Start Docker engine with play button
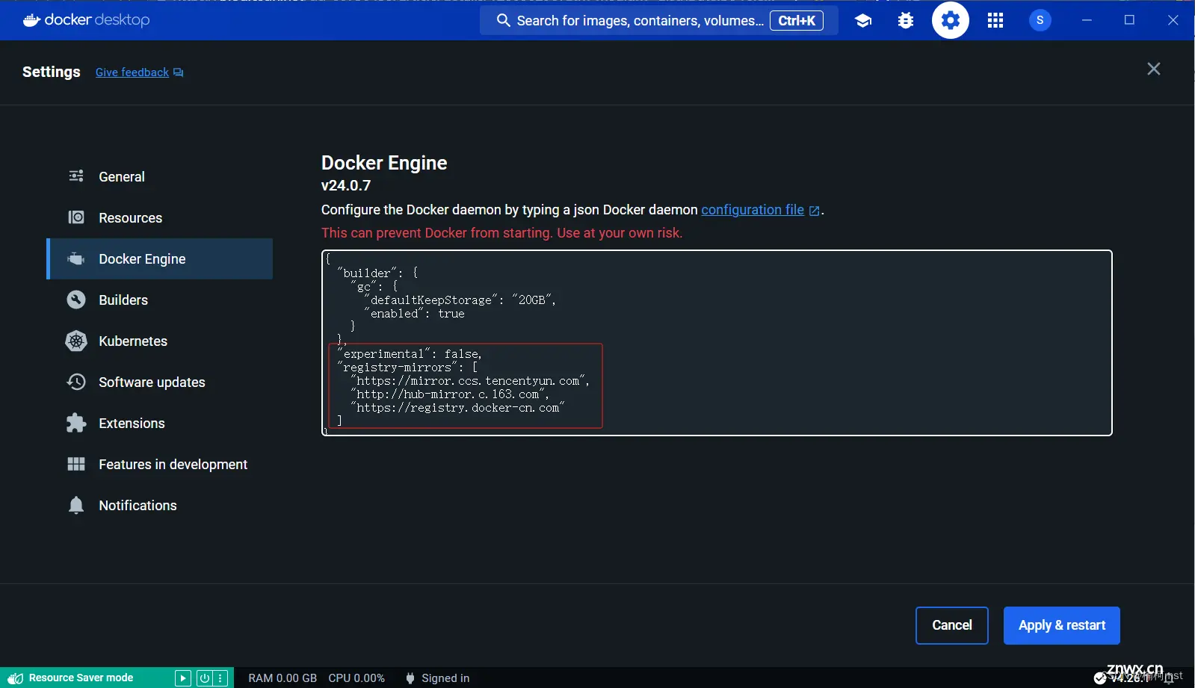Screen dimensions: 1195x688 click(183, 678)
